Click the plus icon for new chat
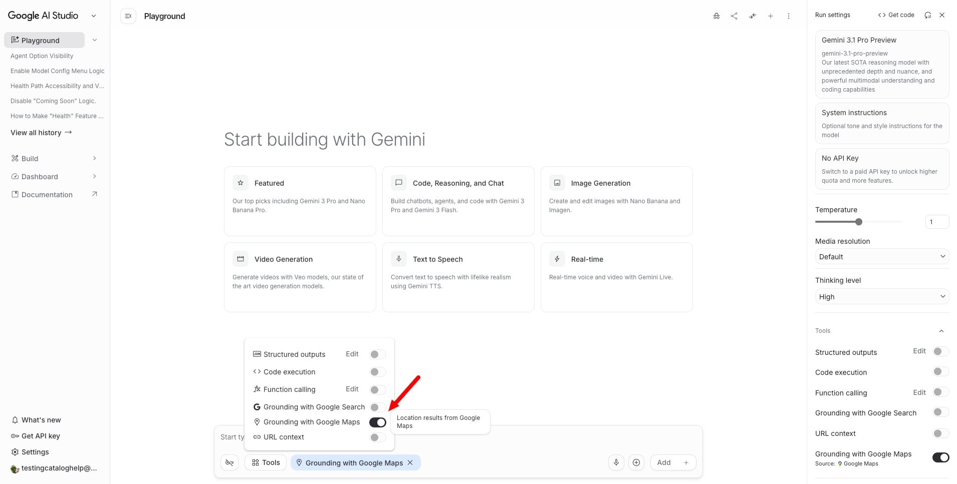Viewport: 957px width, 484px height. coord(771,16)
